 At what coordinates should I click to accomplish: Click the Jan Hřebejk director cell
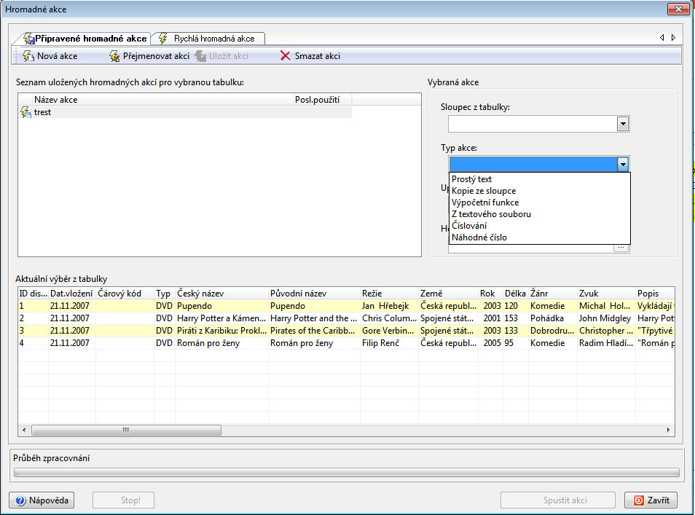(389, 306)
